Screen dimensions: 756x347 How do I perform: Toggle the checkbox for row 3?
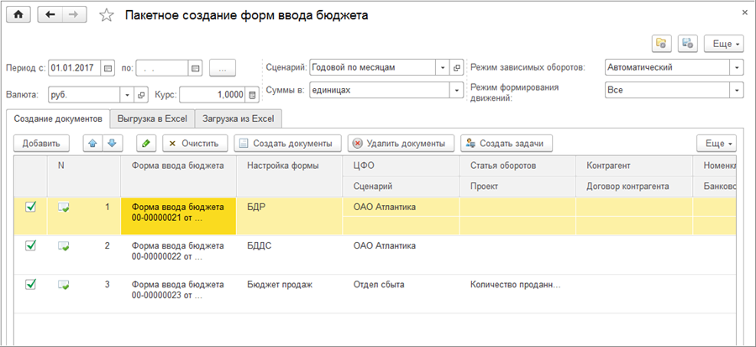31,284
